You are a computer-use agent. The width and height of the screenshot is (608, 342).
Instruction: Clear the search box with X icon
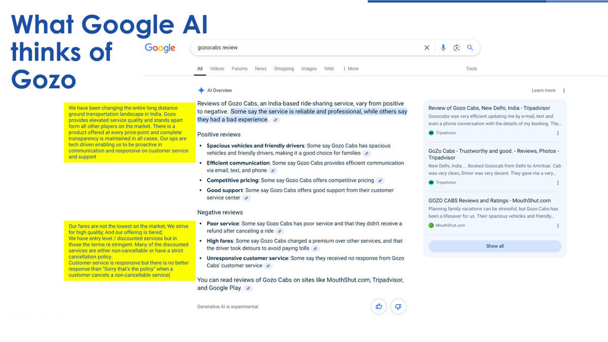pos(427,48)
